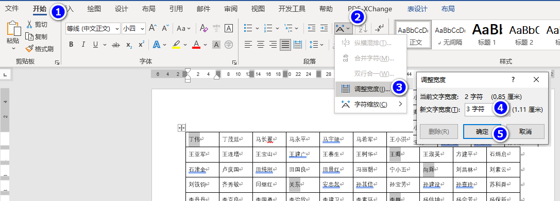Image resolution: width=560 pixels, height=201 pixels.
Task: Click 取消 in the 调整宽度 dialog
Action: 525,132
